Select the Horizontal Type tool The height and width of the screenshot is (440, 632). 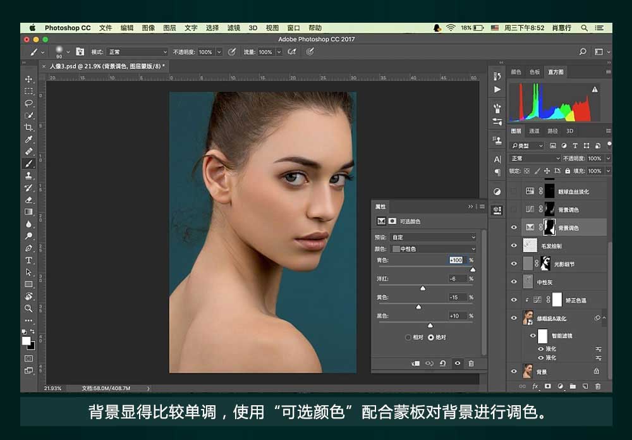[28, 260]
